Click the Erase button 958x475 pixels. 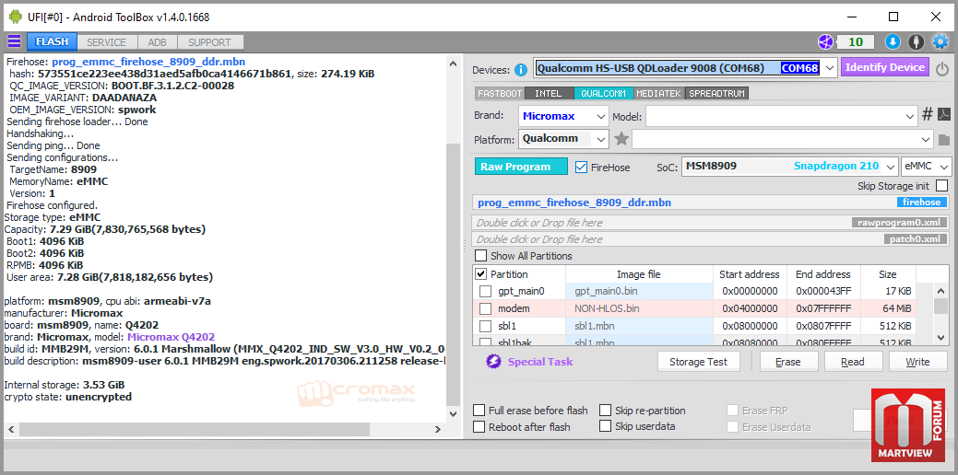(x=787, y=361)
